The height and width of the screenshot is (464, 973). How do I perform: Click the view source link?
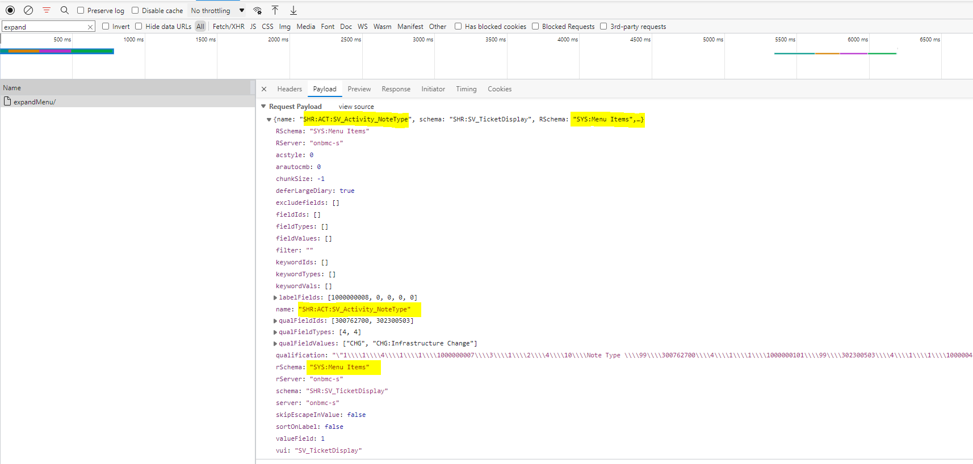click(x=356, y=107)
